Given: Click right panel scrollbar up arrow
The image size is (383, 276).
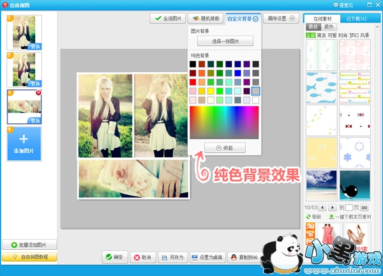Looking at the screenshot, I should [x=377, y=27].
